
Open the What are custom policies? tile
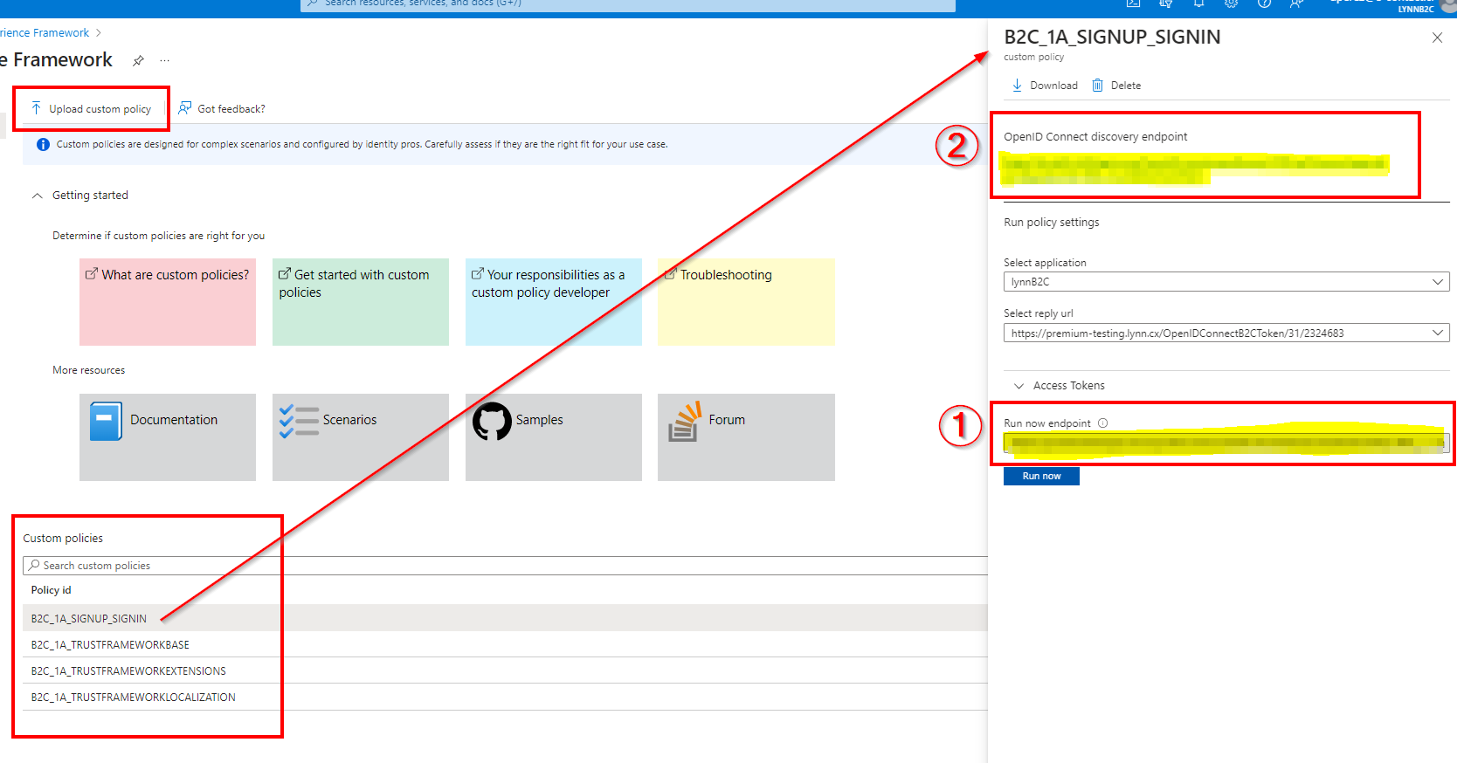tap(167, 301)
